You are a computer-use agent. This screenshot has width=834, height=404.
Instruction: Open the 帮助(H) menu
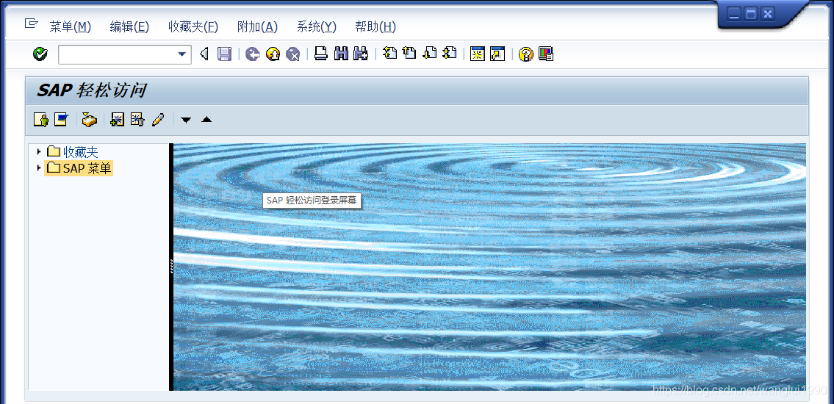[x=375, y=26]
